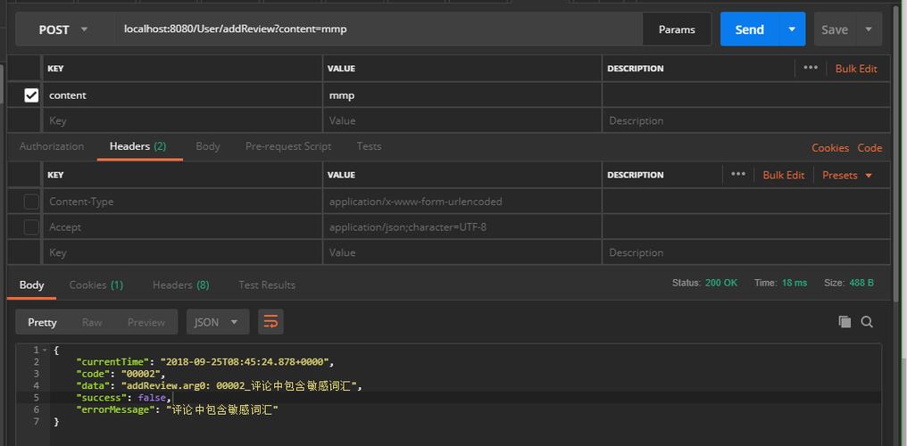Viewport: 907px width, 446px height.
Task: Enable the Content-Type header checkbox
Action: (31, 202)
